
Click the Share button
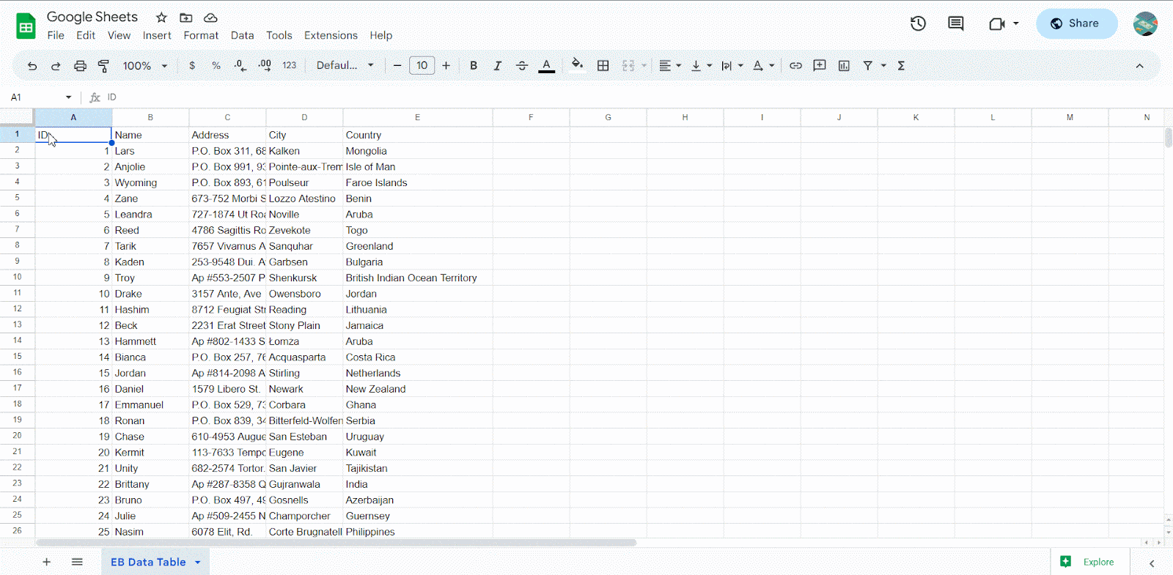1076,23
